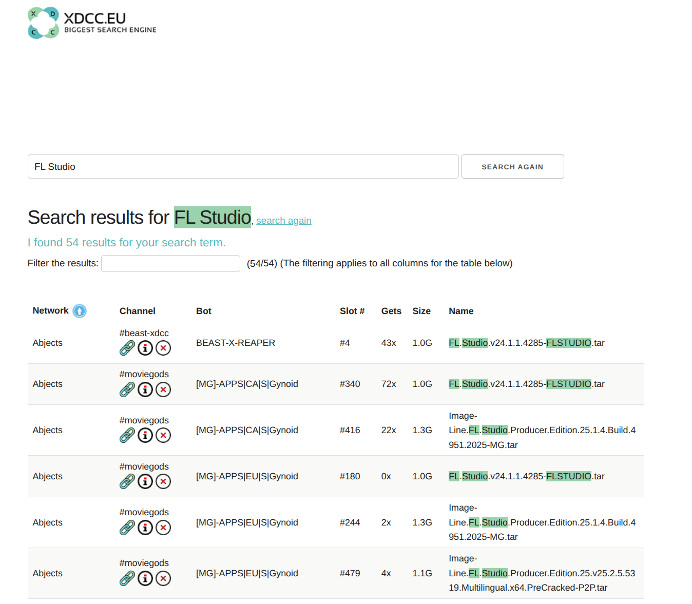Sort by Slot # column header
The height and width of the screenshot is (604, 692).
tap(352, 311)
